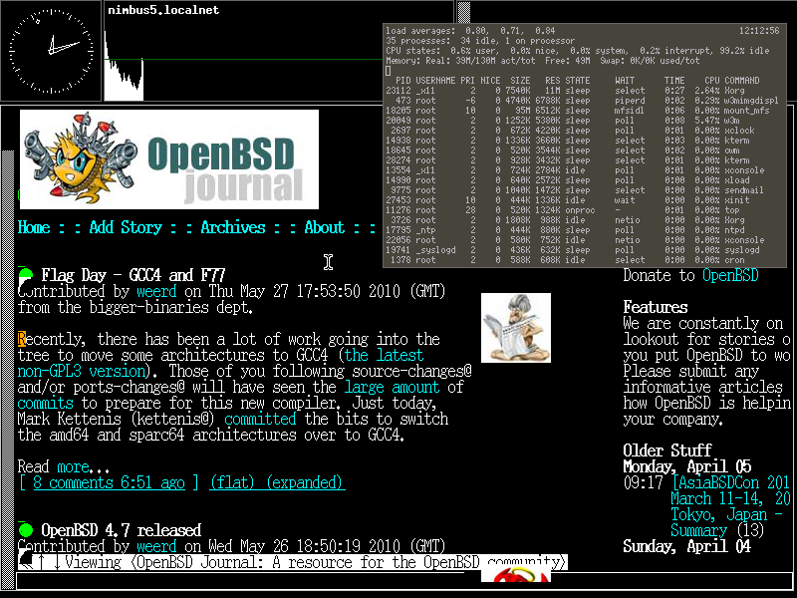Click the green bullet beside Flag Day headline

pos(26,275)
